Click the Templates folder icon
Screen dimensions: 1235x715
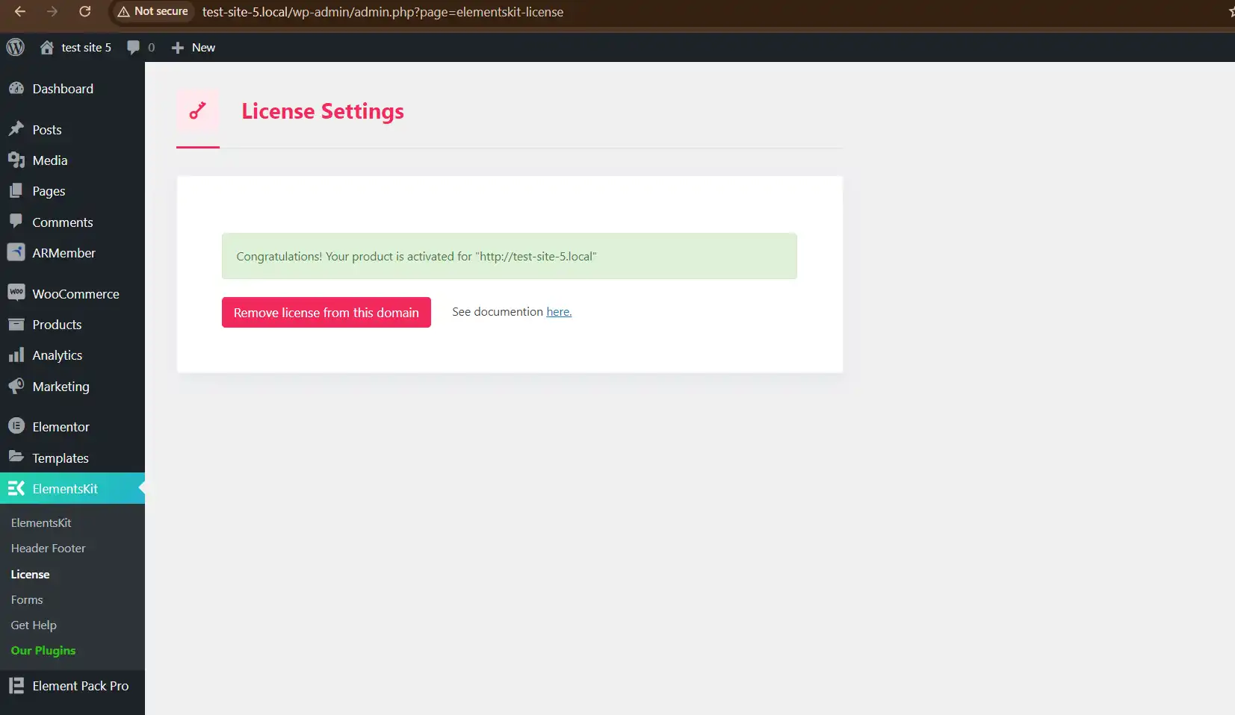[x=16, y=457]
